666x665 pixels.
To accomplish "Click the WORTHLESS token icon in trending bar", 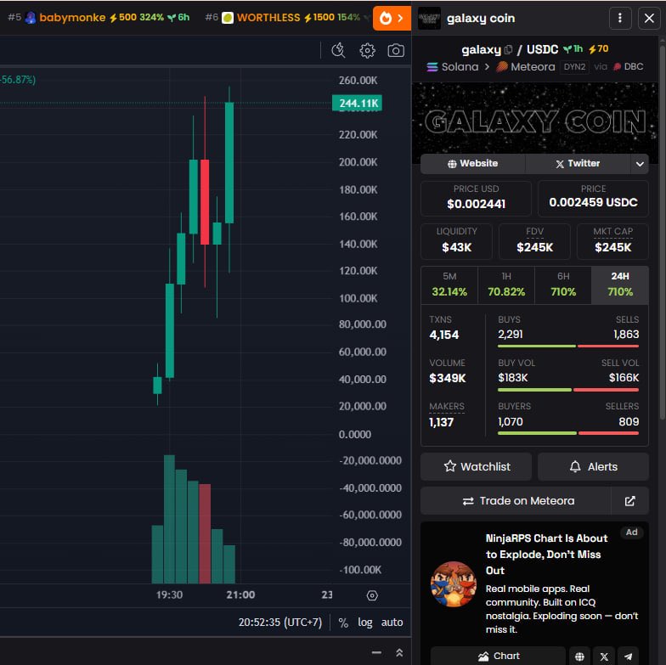I will [228, 18].
